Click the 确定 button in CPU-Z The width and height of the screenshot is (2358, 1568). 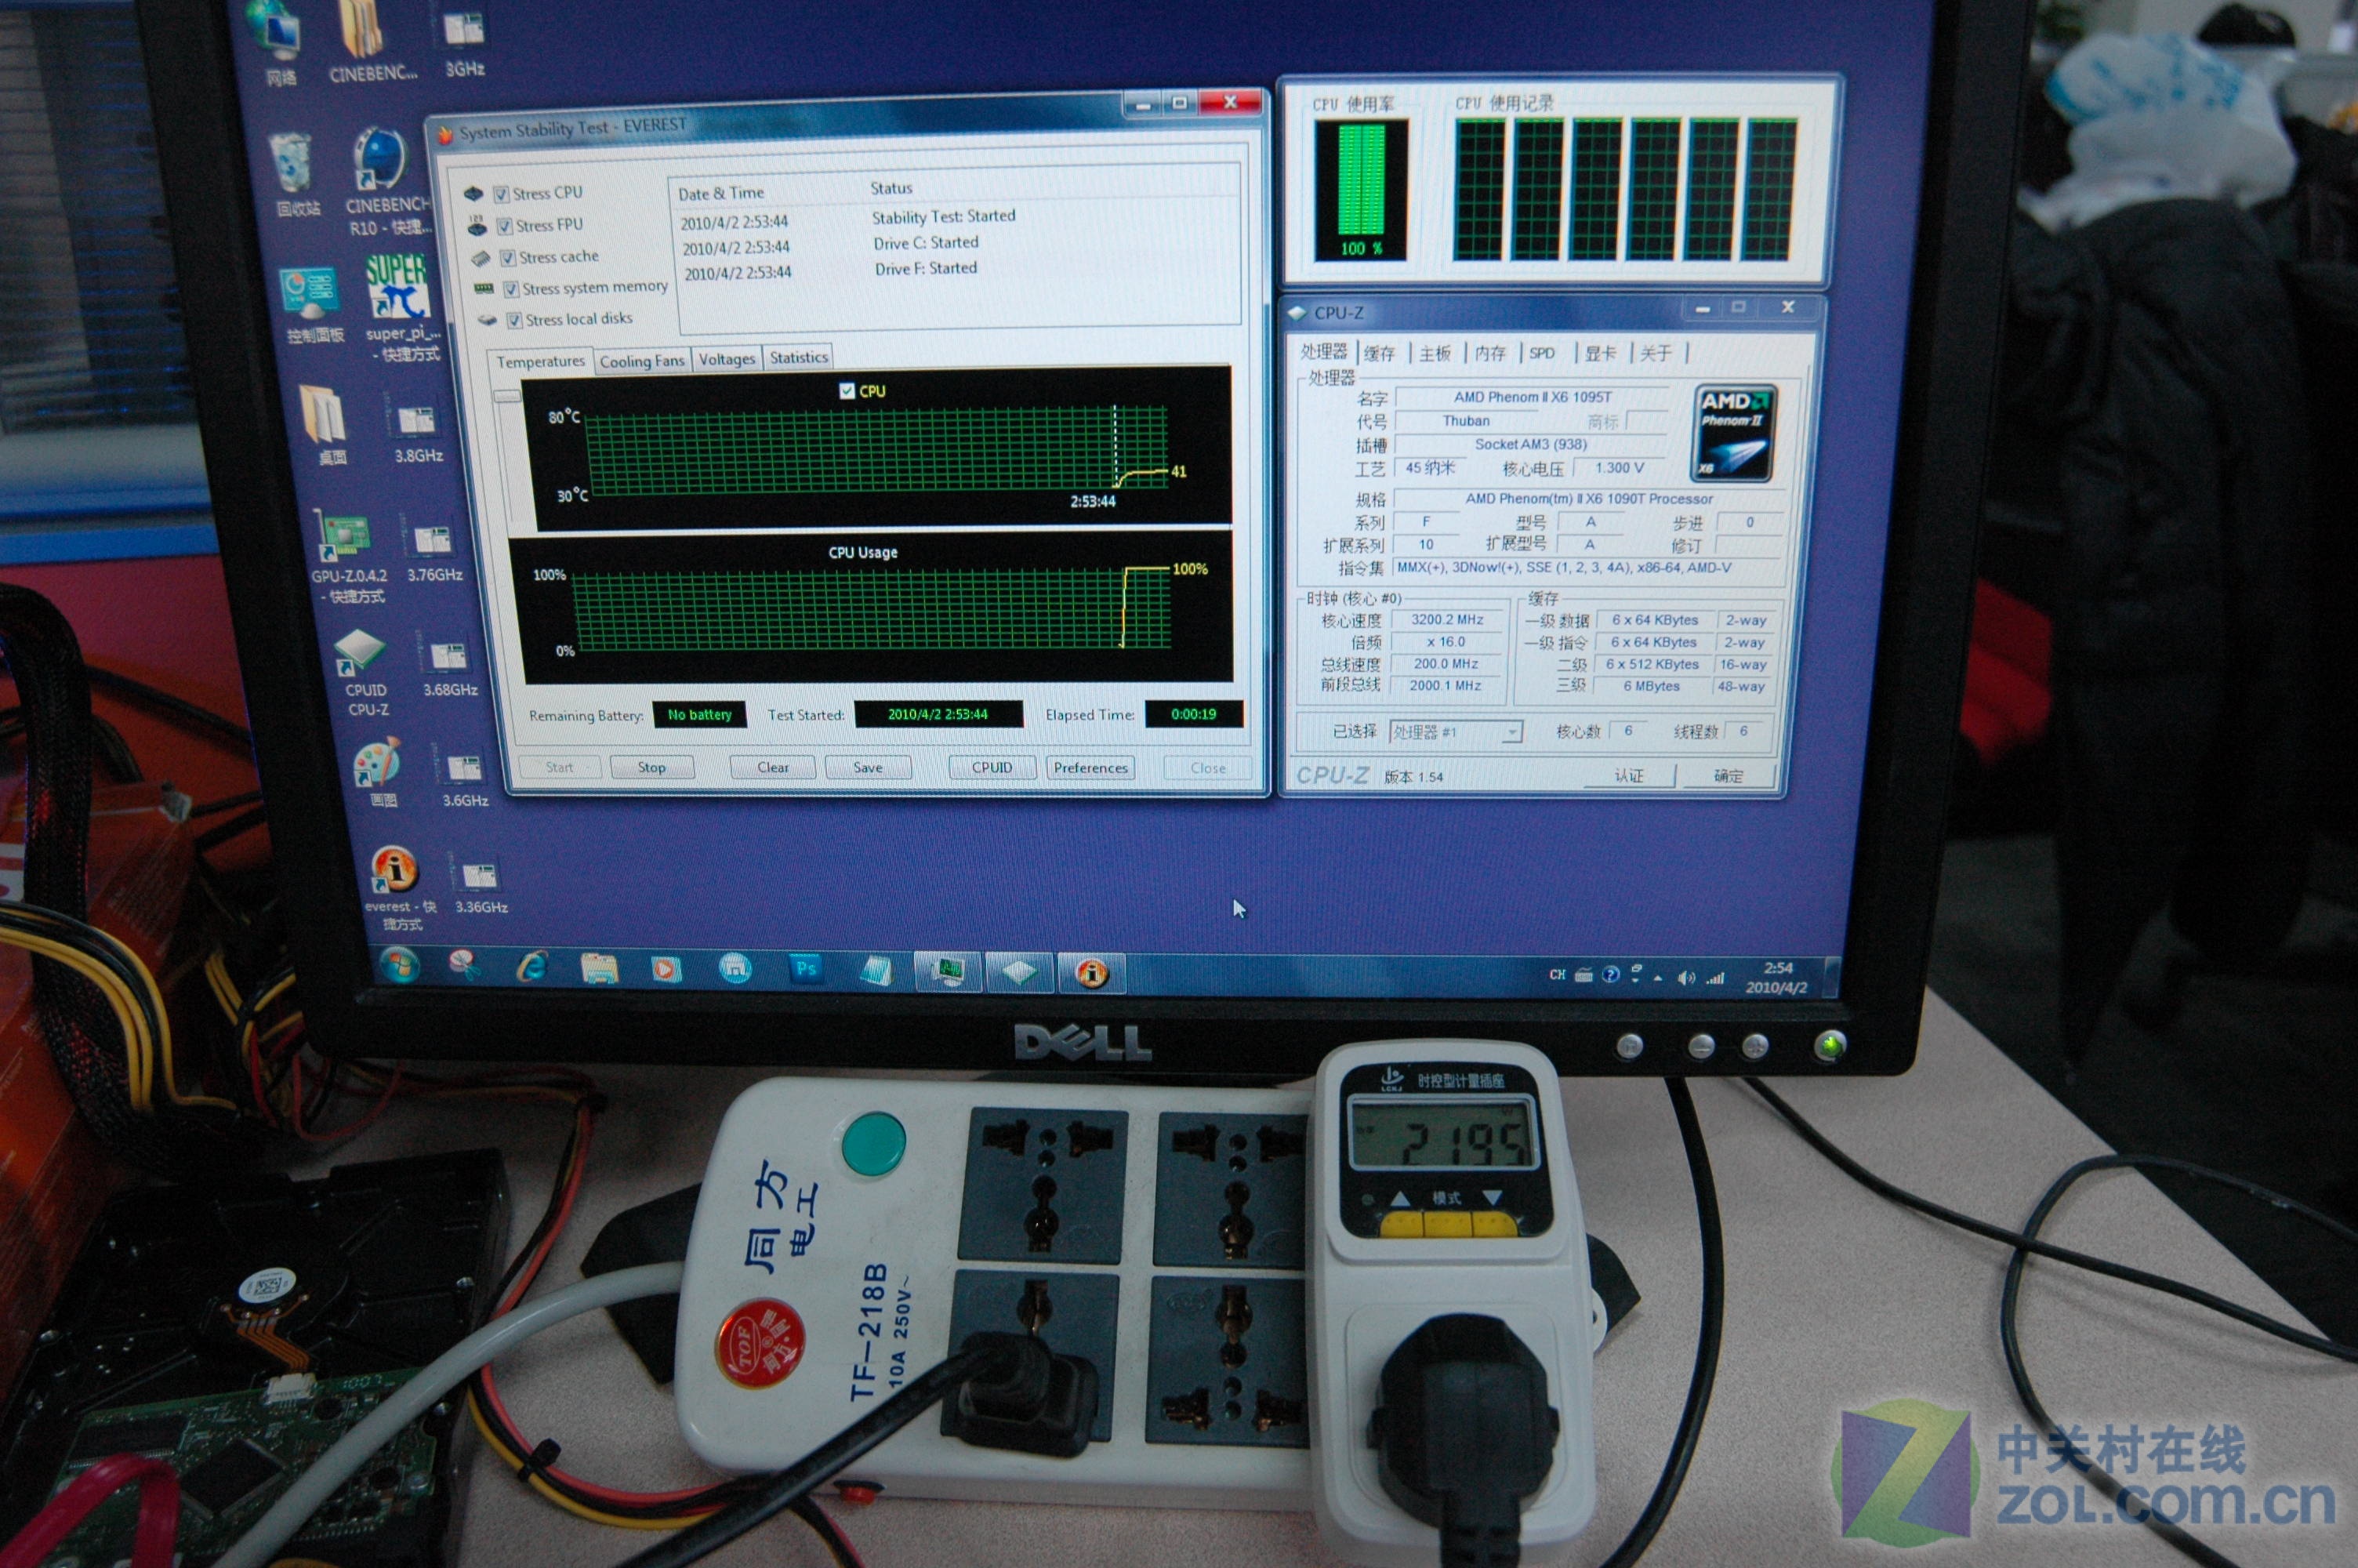pyautogui.click(x=1729, y=776)
